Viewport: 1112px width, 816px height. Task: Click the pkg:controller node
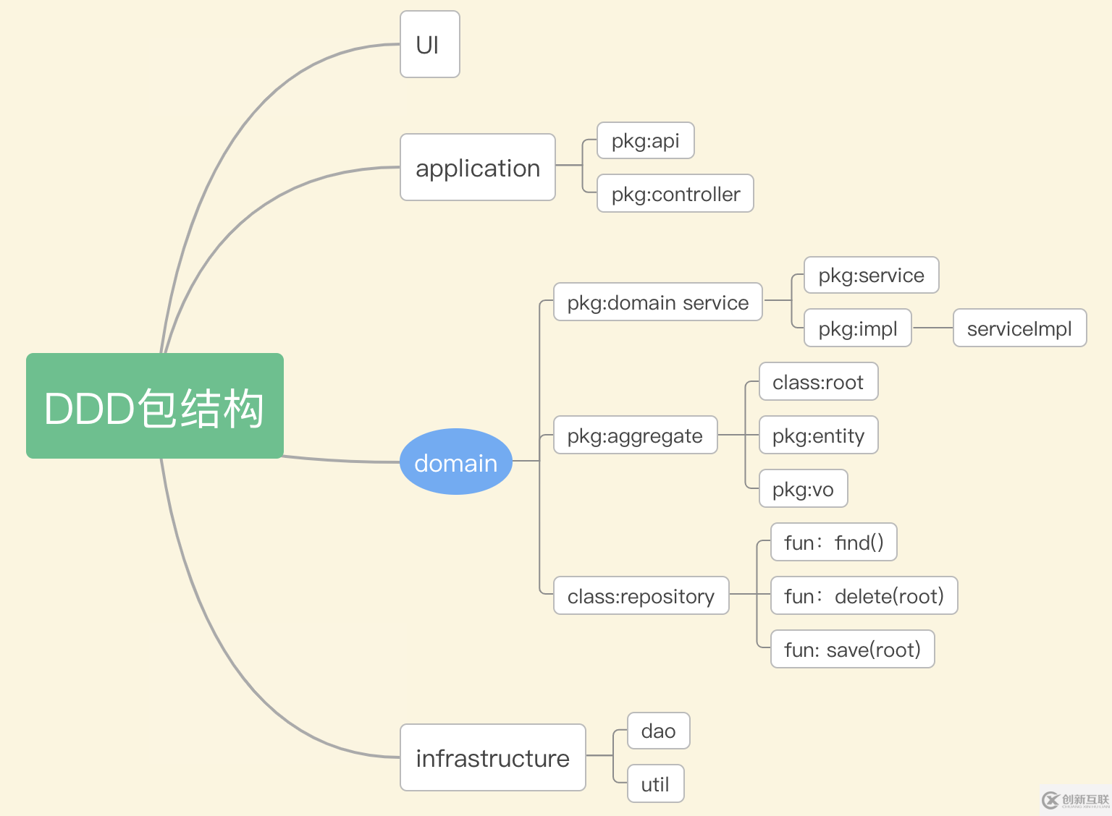coord(675,193)
